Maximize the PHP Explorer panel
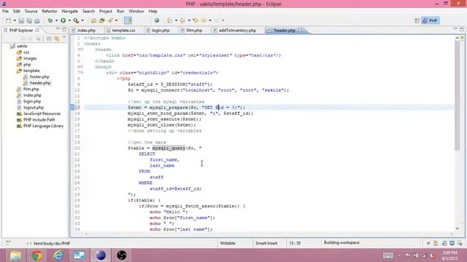Screen dimensions: 467x262 tap(64, 29)
